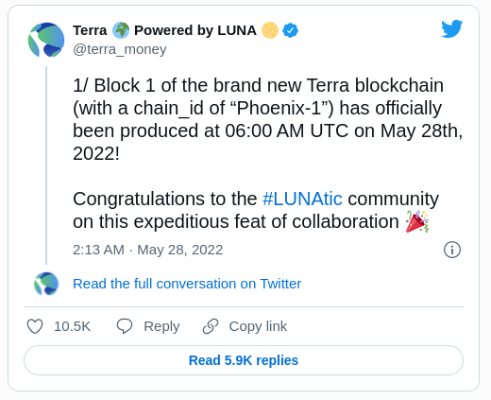Click the blue verified badge
The height and width of the screenshot is (400, 491).
coord(290,30)
